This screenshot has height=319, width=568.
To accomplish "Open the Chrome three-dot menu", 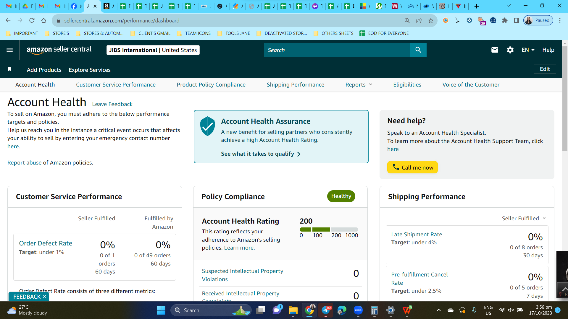I will coord(560,20).
